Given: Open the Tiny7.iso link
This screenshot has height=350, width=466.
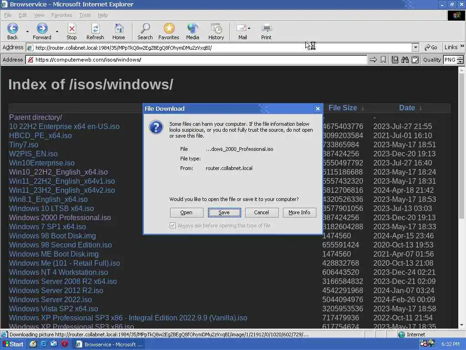Looking at the screenshot, I should coord(24,144).
